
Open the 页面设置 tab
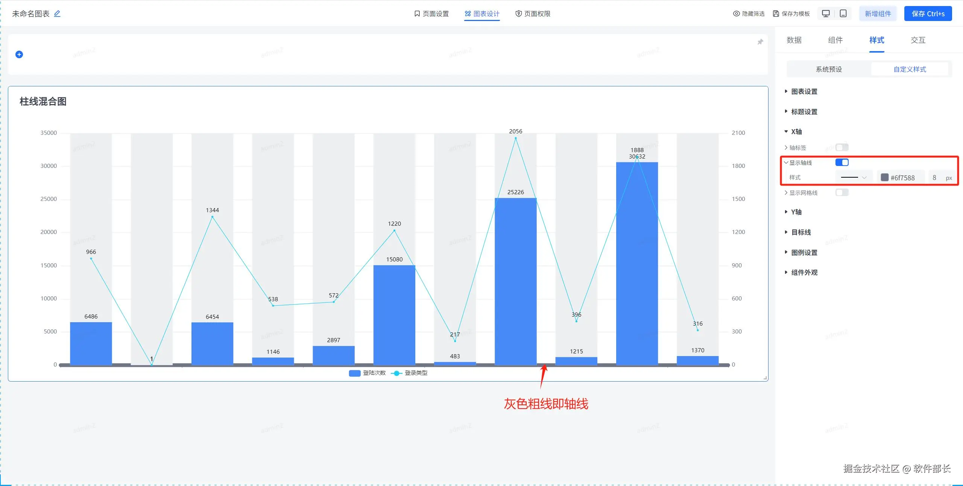(x=431, y=14)
